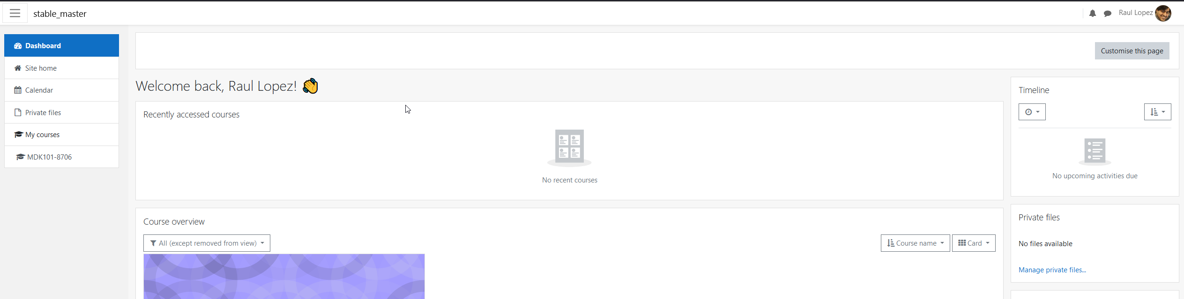
Task: Click Raul Lopez's profile avatar
Action: click(x=1163, y=13)
